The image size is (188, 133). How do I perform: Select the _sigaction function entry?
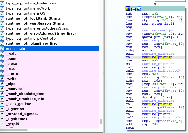pos(49,109)
